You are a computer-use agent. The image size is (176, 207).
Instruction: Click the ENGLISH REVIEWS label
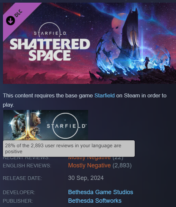click(27, 166)
